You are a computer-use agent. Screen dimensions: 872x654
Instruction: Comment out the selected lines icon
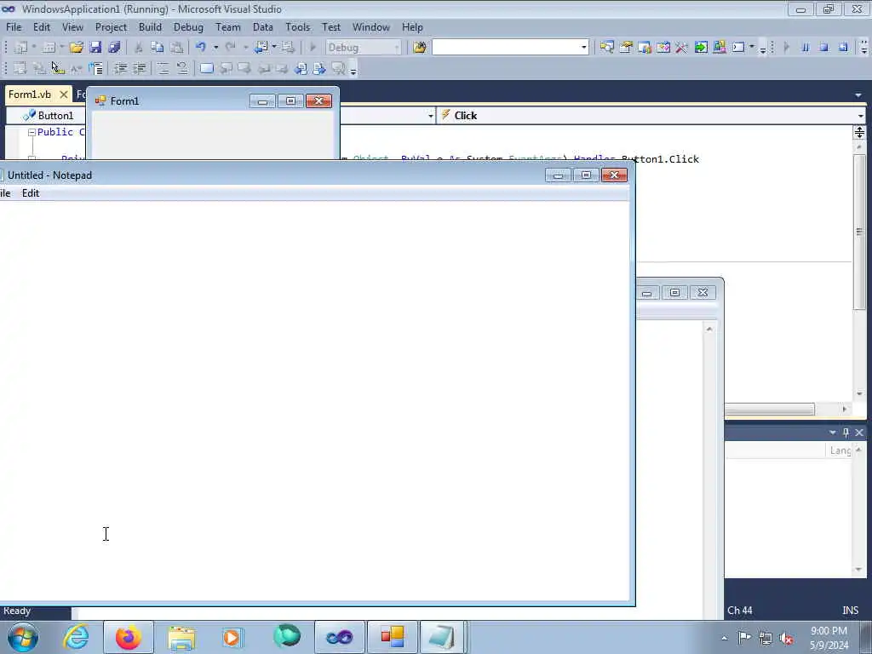pyautogui.click(x=163, y=68)
